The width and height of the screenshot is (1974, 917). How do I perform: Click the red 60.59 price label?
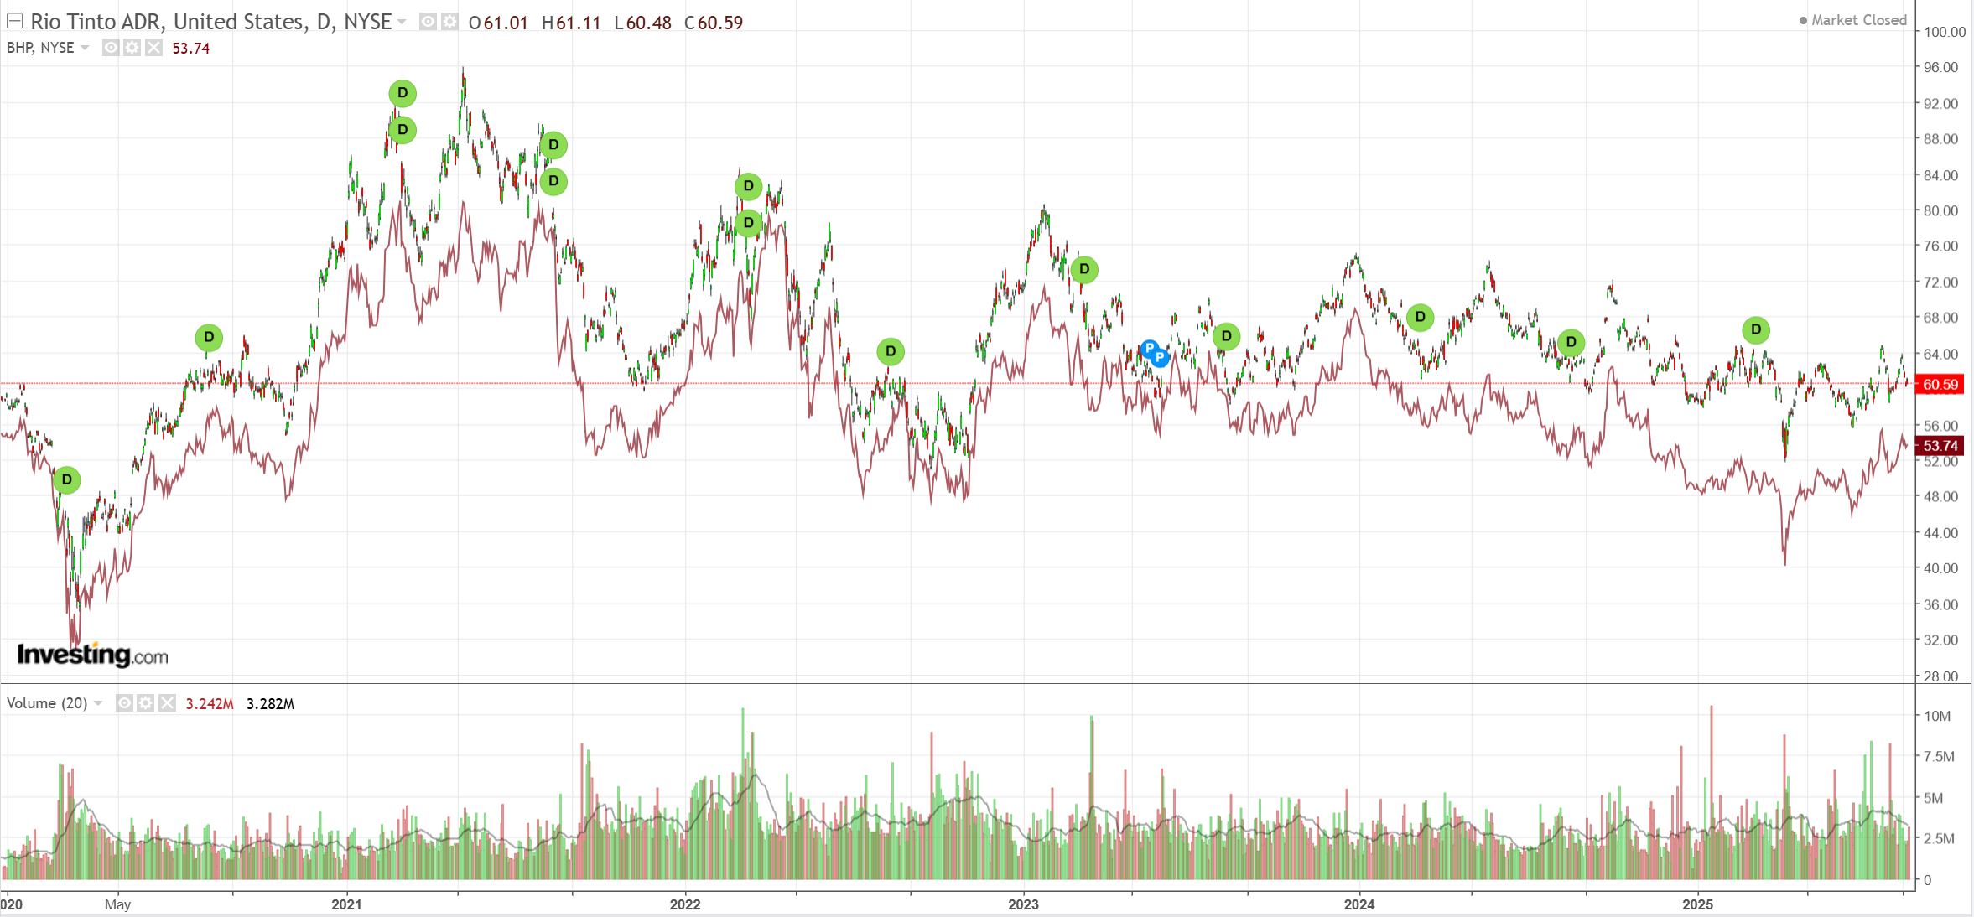pos(1940,385)
